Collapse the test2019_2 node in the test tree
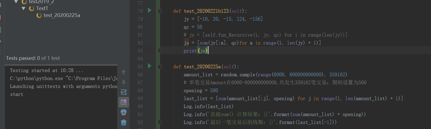This screenshot has height=129, width=431. point(16,2)
